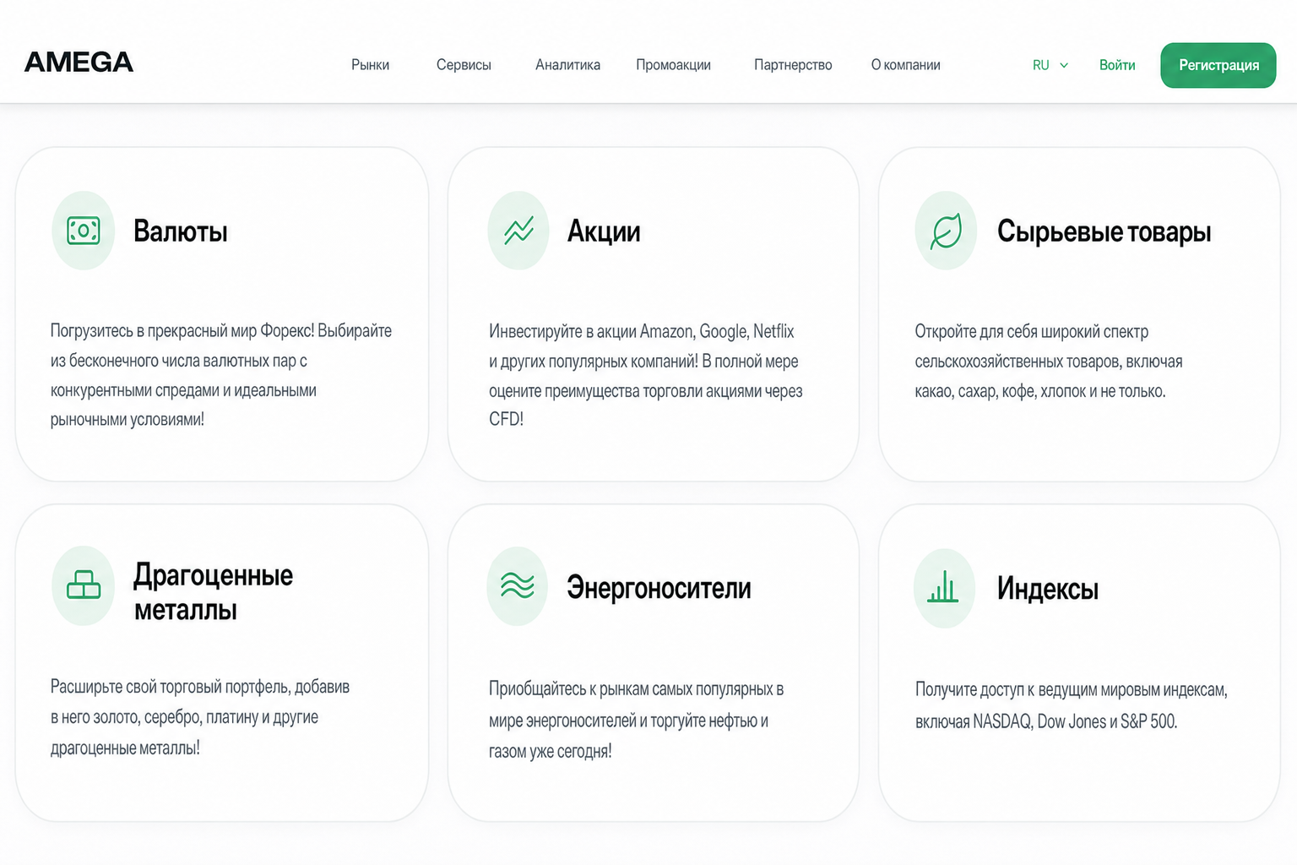Open the Рынки menu
The width and height of the screenshot is (1297, 865).
tap(370, 65)
